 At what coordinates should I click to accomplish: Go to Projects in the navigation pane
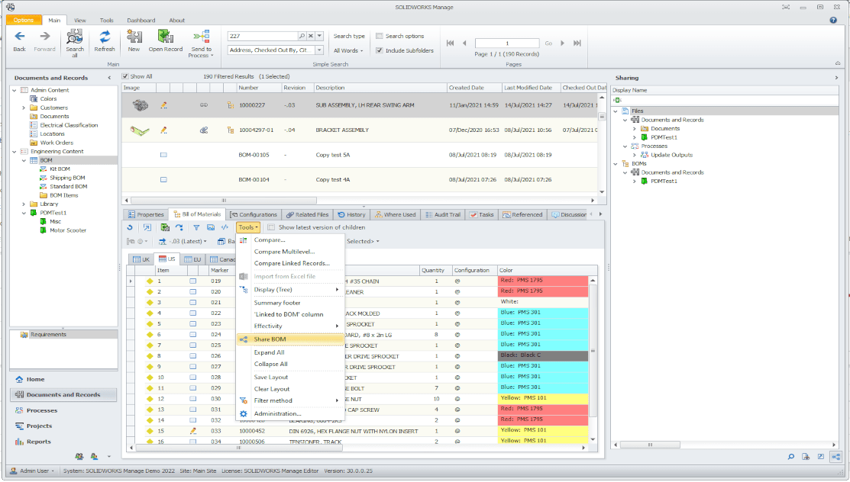(x=39, y=426)
